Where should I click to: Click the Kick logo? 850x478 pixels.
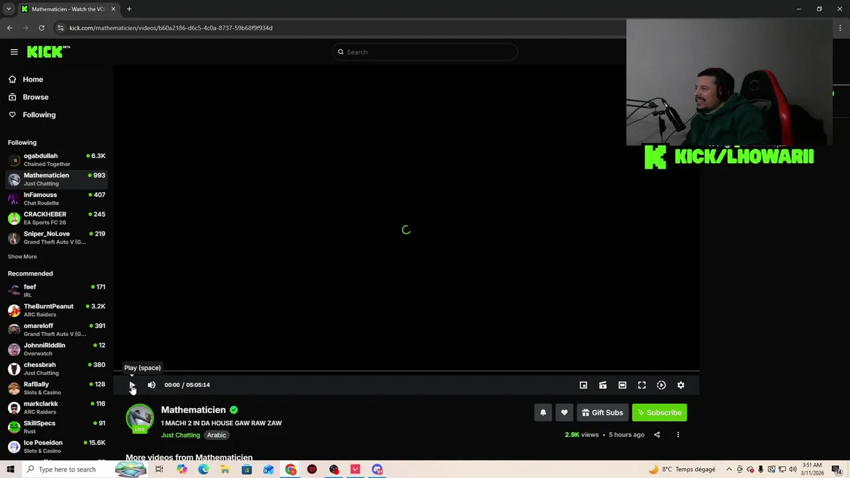coord(48,52)
